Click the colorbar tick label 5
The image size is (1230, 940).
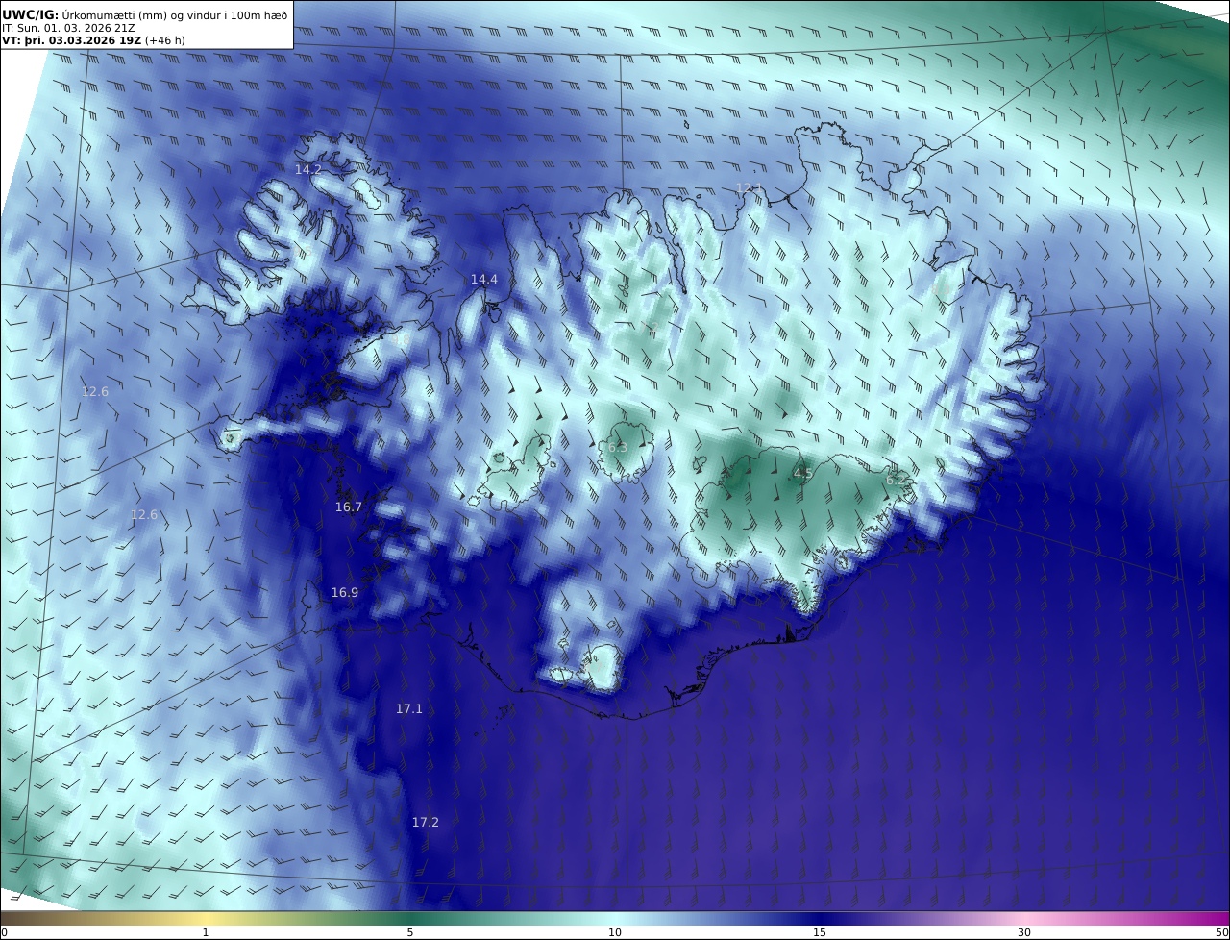point(410,932)
